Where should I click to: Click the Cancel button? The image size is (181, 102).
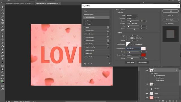point(171,15)
